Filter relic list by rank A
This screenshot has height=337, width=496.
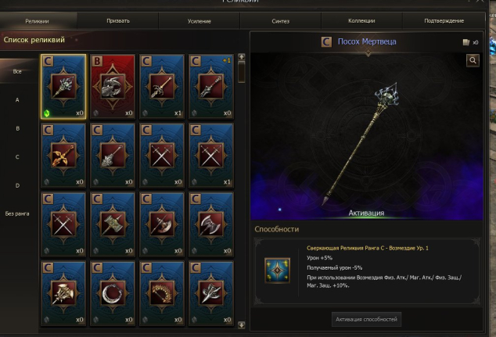click(17, 100)
